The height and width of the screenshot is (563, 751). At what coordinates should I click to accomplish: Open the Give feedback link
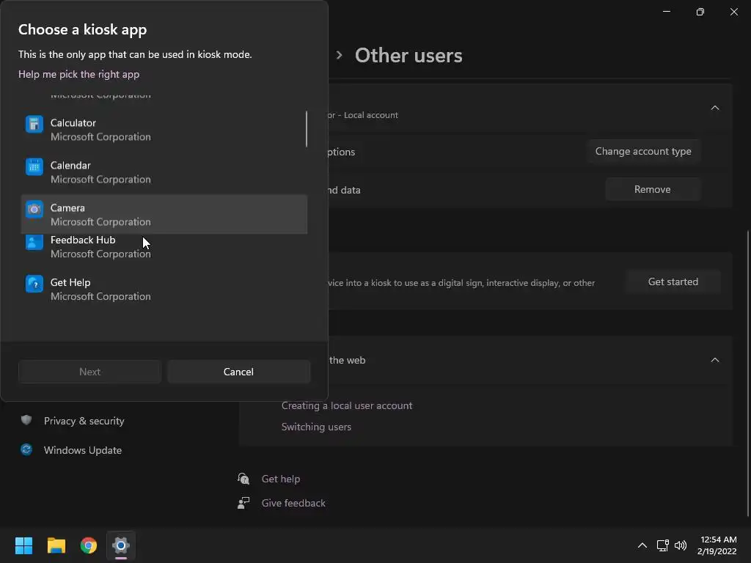click(x=293, y=503)
